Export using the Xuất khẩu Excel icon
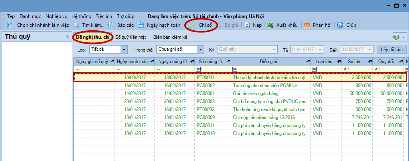409x161 pixels. coord(271,25)
